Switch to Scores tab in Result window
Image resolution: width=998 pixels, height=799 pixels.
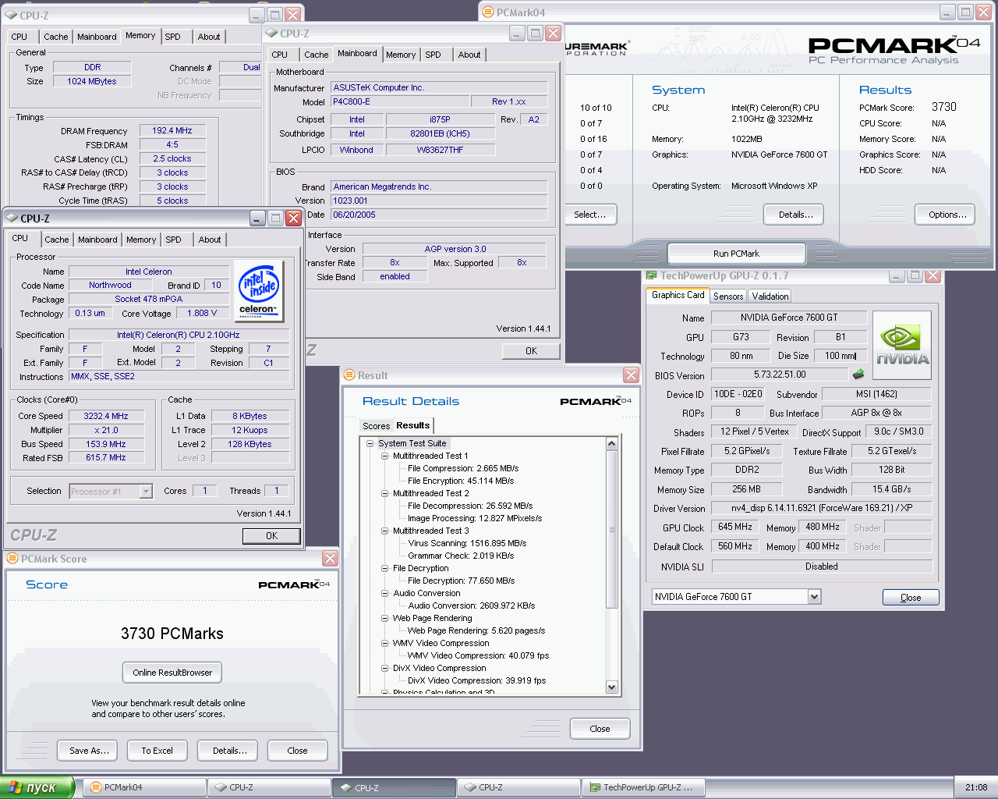(376, 426)
